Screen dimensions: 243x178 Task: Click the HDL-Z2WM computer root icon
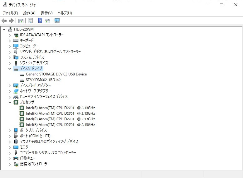point(10,29)
